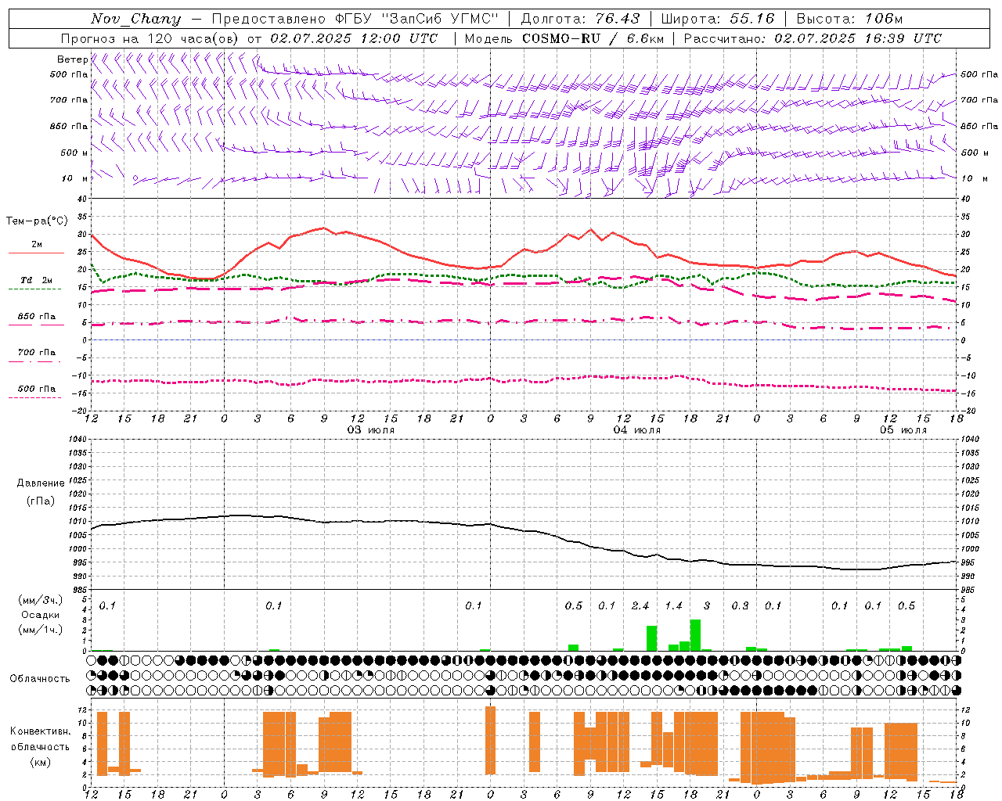Click the (км) unit label under convective cloudiness
Viewport: 1002px width, 801px height.
click(40, 762)
